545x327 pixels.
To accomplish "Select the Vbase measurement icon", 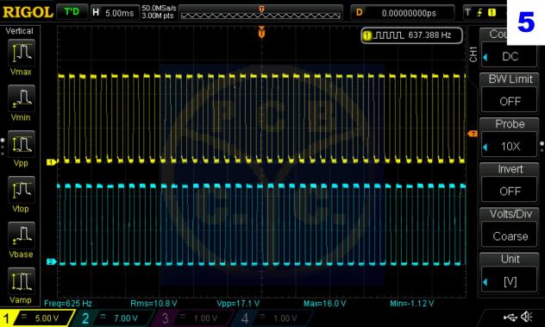I will (22, 236).
